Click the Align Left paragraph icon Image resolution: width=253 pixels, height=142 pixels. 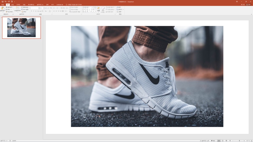54,11
